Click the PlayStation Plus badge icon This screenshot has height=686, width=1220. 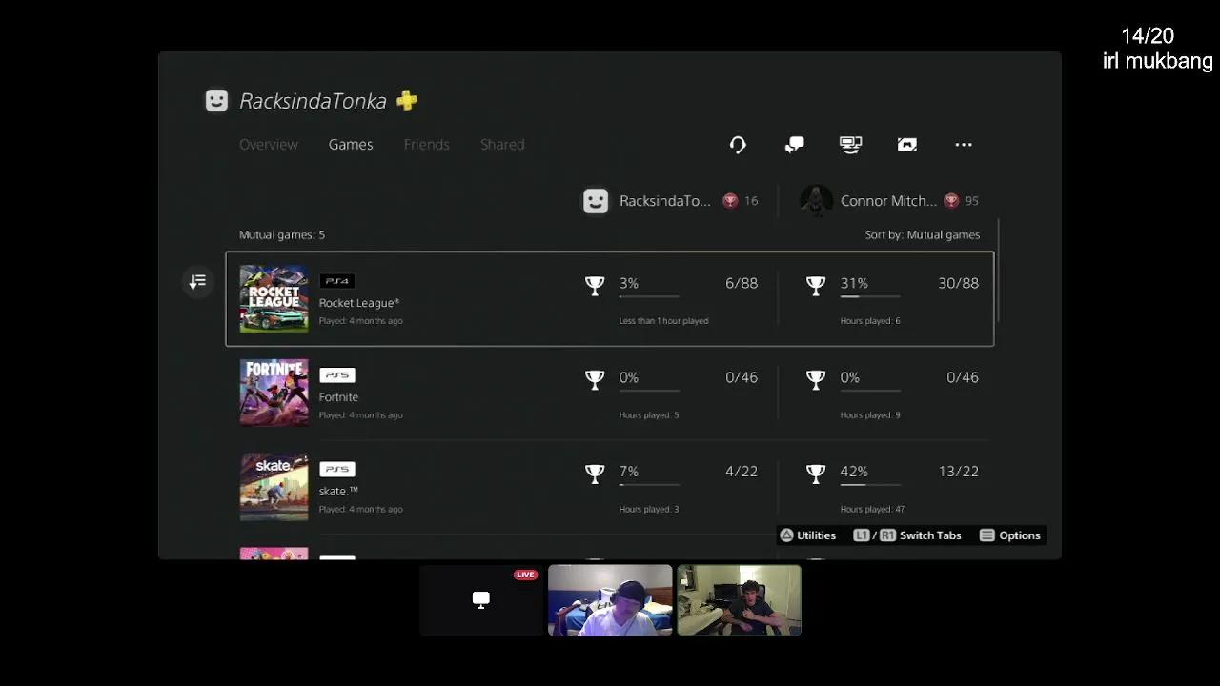(x=407, y=100)
